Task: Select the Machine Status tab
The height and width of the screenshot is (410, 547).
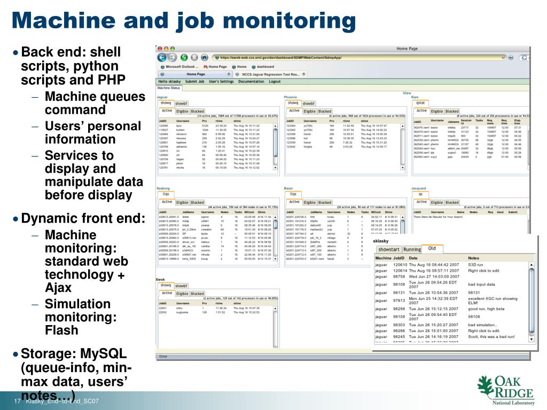Action: [x=168, y=88]
